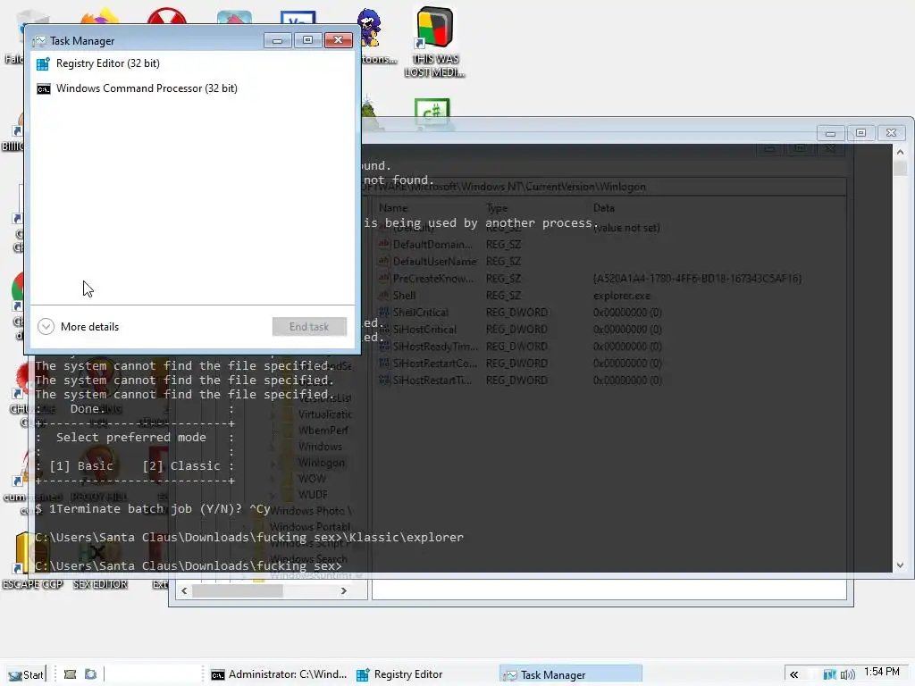Click the 1:54 PM taskbar clock
The height and width of the screenshot is (686, 915).
point(882,672)
